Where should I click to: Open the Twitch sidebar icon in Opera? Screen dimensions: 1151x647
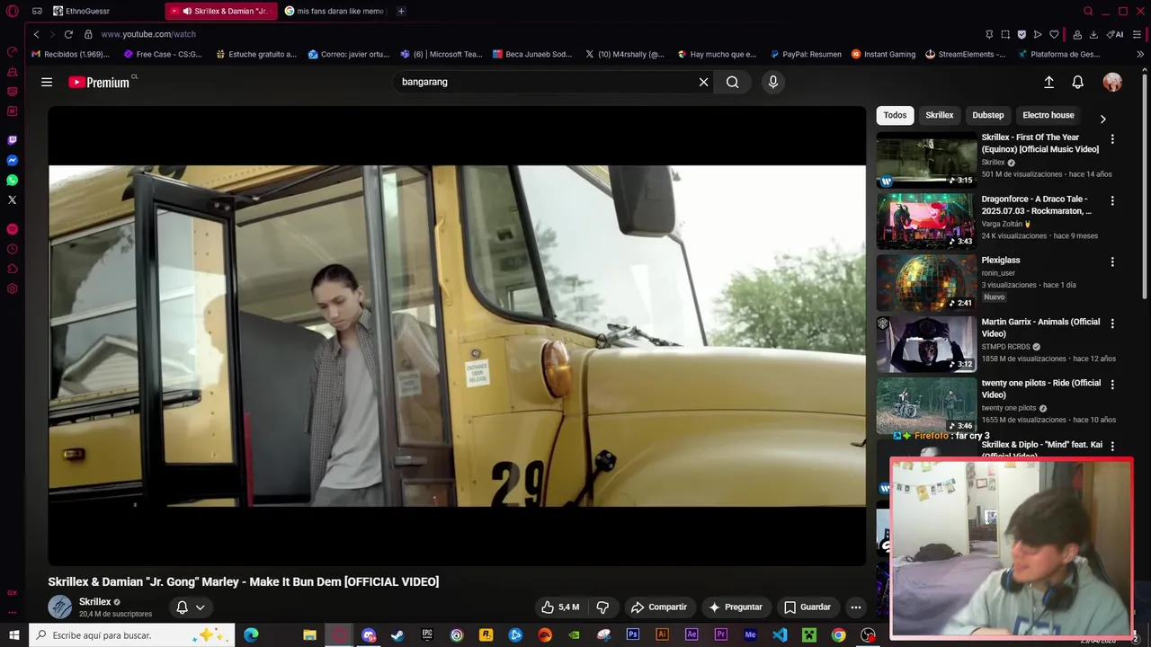coord(12,140)
